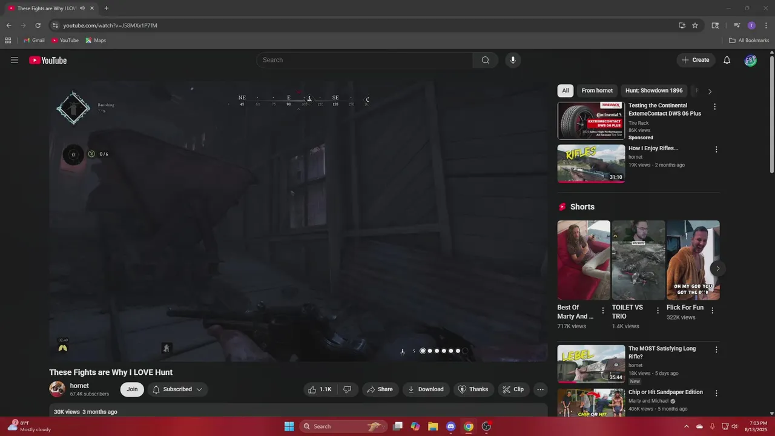Viewport: 775px width, 436px height.
Task: Open options for Chip or Hit video
Action: 716,393
